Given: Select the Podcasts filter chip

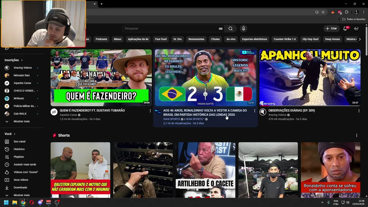Looking at the screenshot, I should (101, 39).
